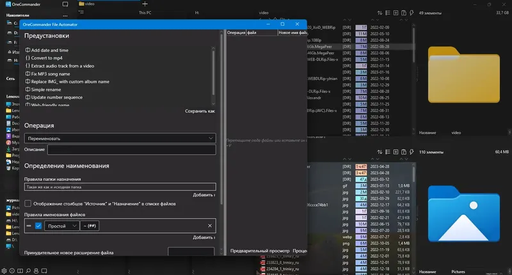The image size is (512, 275).
Task: Uncheck the blue checkbox of Простой rule
Action: pos(38,226)
